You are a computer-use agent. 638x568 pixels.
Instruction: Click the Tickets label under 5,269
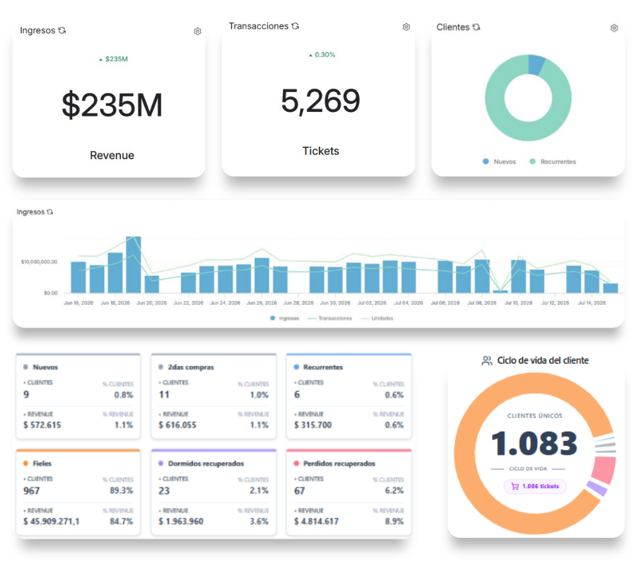321,151
